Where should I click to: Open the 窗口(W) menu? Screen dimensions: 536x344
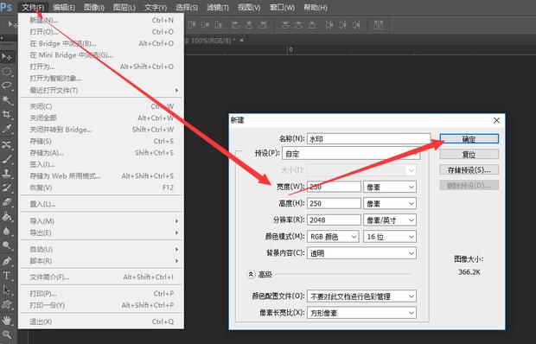click(x=282, y=7)
